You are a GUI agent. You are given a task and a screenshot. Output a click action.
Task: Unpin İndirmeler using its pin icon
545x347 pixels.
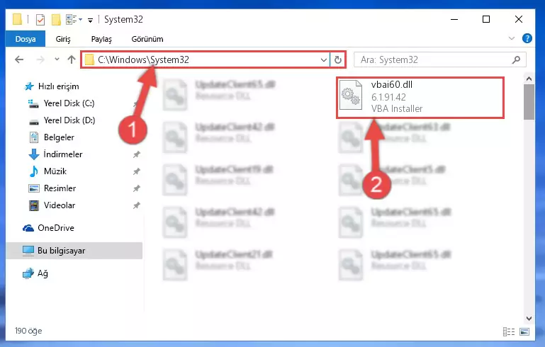(137, 154)
